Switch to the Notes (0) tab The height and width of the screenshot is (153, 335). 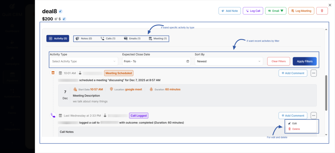[x=84, y=38]
